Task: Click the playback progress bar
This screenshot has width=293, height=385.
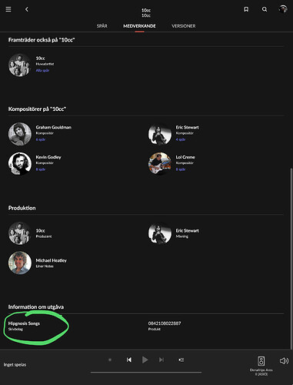Action: click(x=146, y=372)
